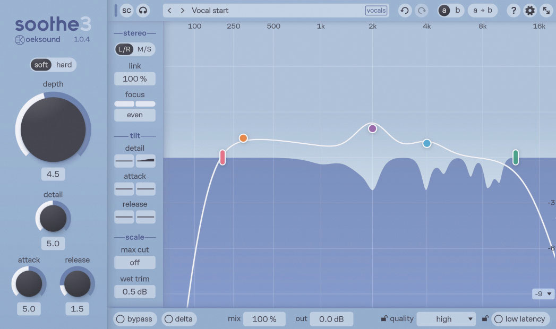556x329 pixels.
Task: Switch to soft mode
Action: [41, 65]
